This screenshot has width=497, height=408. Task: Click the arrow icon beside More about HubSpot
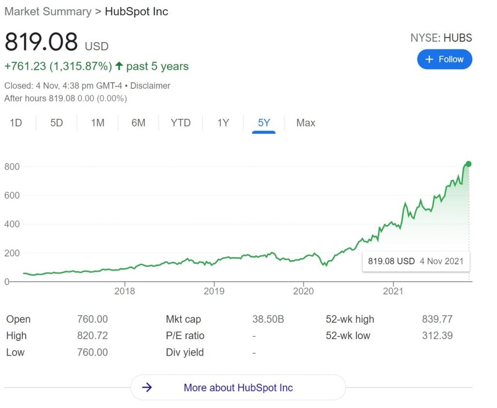tap(147, 387)
